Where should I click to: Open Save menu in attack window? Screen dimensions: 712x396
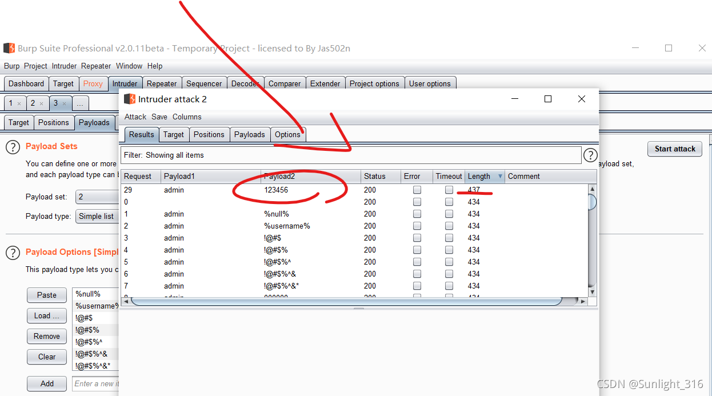point(159,117)
